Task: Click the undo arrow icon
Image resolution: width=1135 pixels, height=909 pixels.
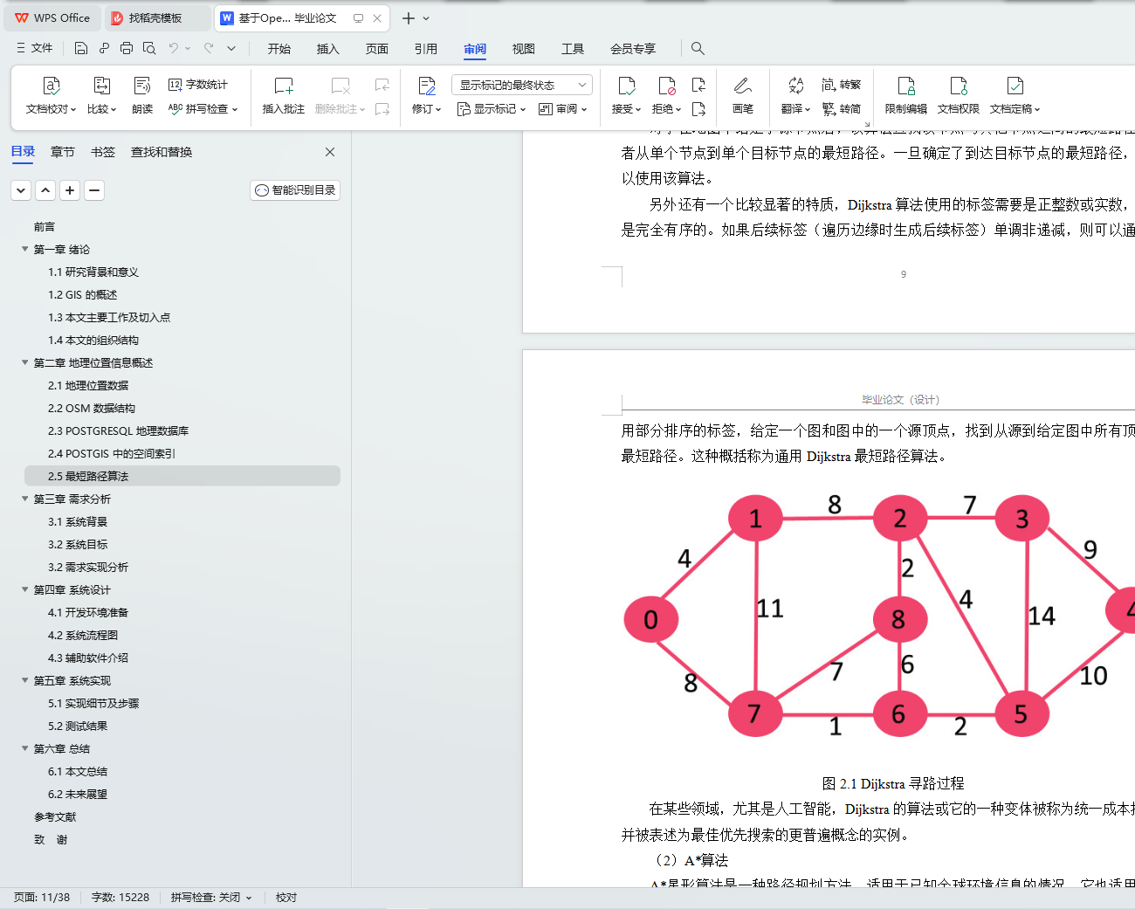Action: tap(174, 48)
